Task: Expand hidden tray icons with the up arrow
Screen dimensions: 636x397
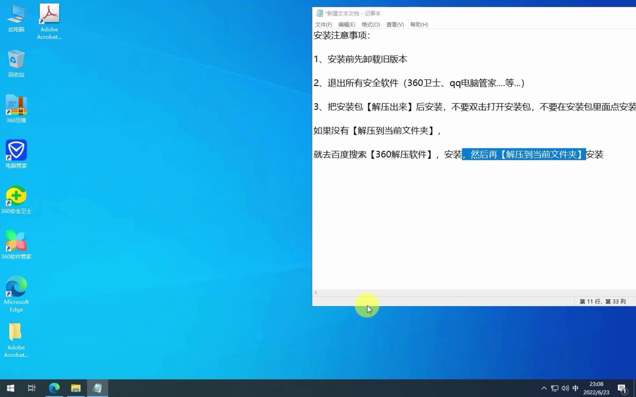Action: click(x=544, y=387)
